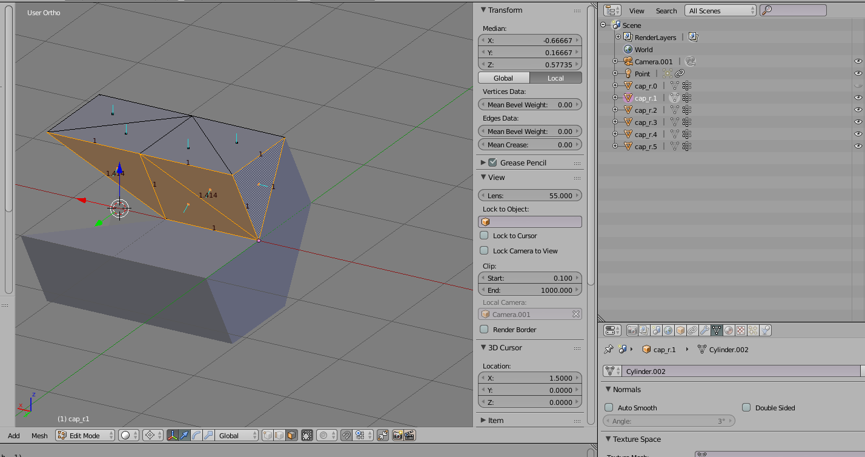
Task: Open the outliner View menu
Action: point(637,10)
